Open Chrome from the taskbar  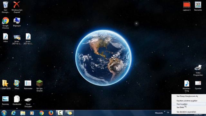42,113
